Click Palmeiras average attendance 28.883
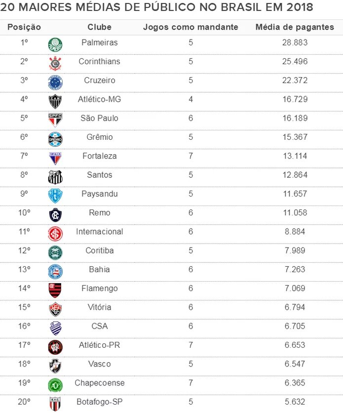The height and width of the screenshot is (413, 343). 295,42
